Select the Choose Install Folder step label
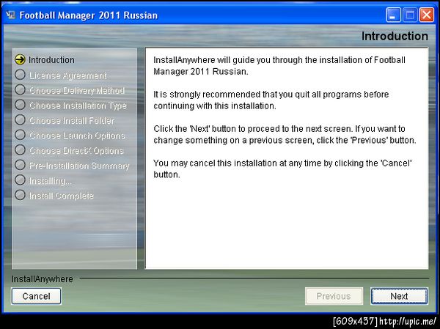Screen dimensions: 440x329 click(x=72, y=121)
